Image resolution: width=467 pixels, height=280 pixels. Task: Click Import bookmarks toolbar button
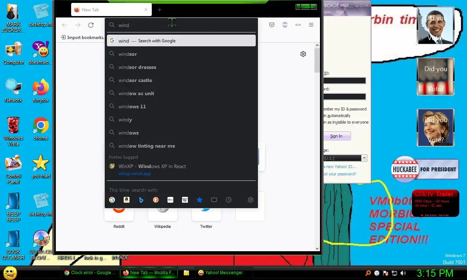pos(82,37)
